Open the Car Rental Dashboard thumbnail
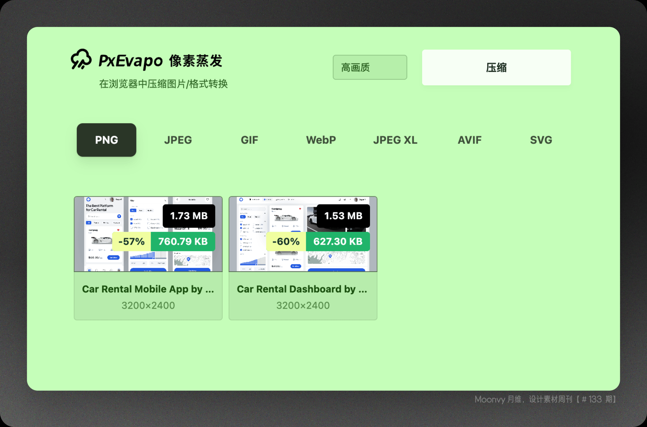Viewport: 647px width, 427px height. tap(303, 234)
